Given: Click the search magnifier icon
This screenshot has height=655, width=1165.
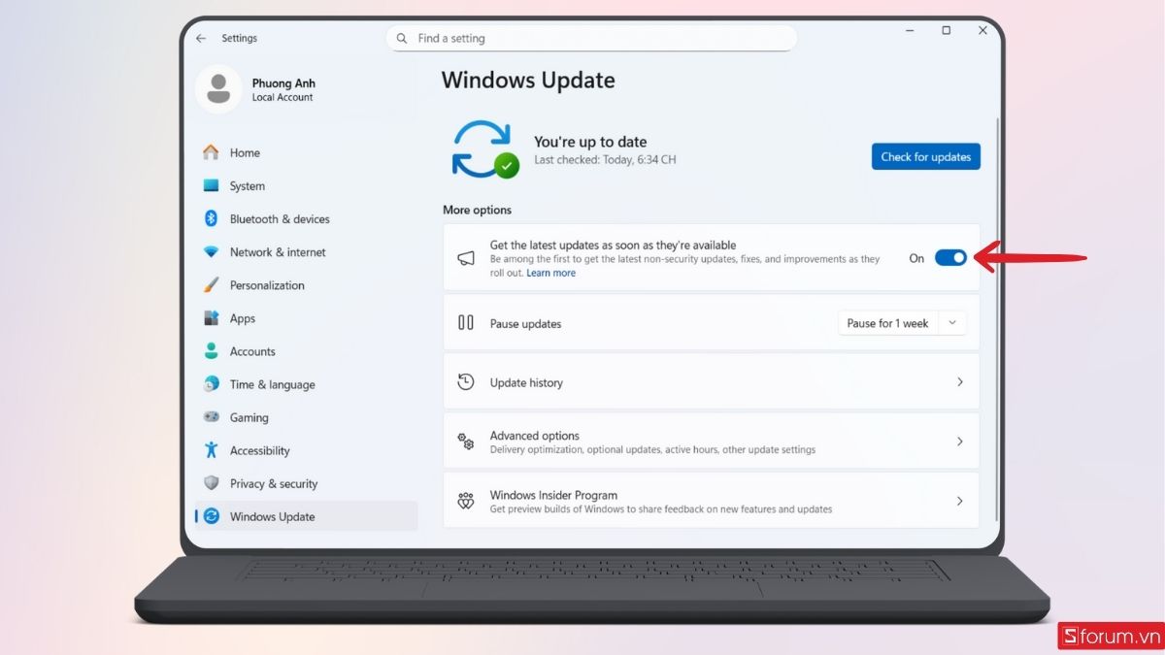Looking at the screenshot, I should (402, 38).
